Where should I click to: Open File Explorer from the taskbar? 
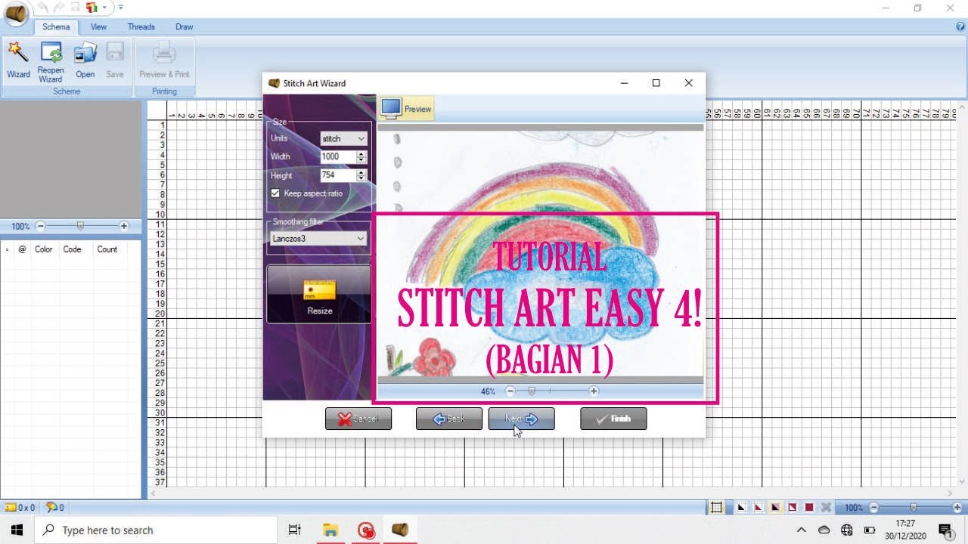330,530
